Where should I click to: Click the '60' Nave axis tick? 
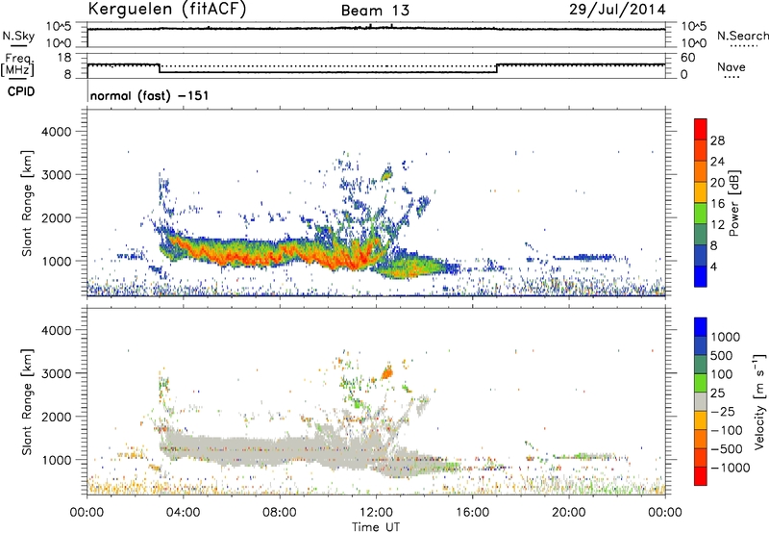coord(687,58)
